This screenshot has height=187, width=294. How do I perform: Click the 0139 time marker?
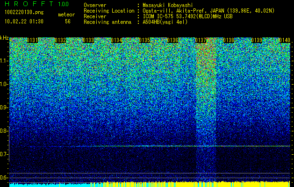pyautogui.click(x=257, y=40)
